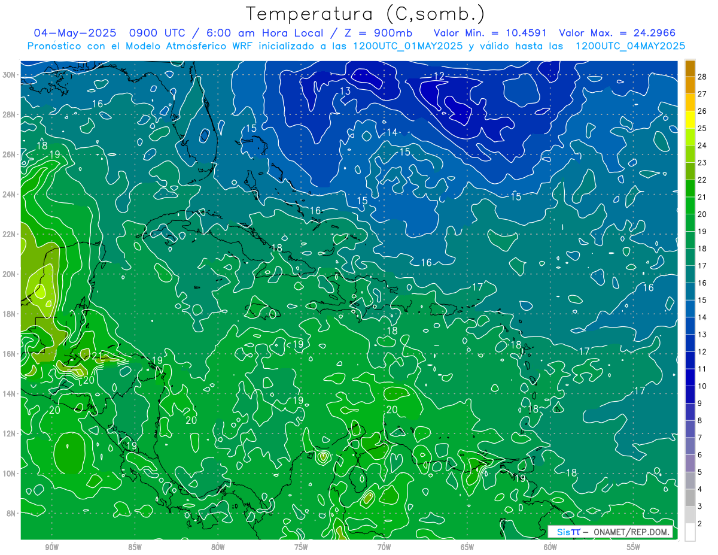Click the "16N" latitude axis label
This screenshot has width=718, height=555.
10,354
